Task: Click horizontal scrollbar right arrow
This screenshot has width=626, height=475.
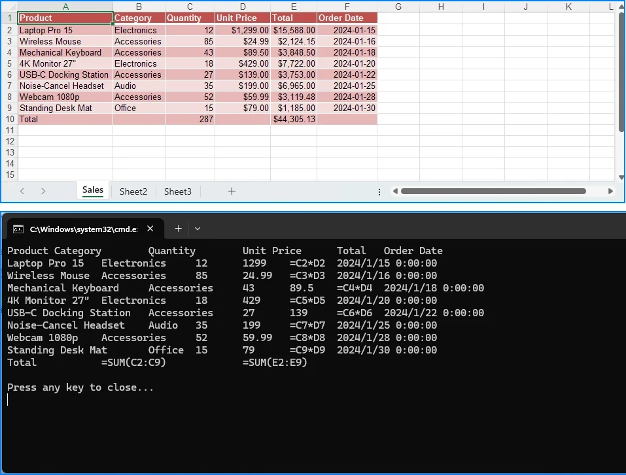Action: click(x=610, y=191)
